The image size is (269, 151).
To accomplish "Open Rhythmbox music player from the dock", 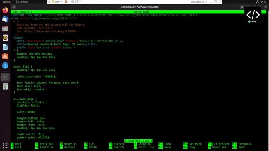I will point(5,38).
